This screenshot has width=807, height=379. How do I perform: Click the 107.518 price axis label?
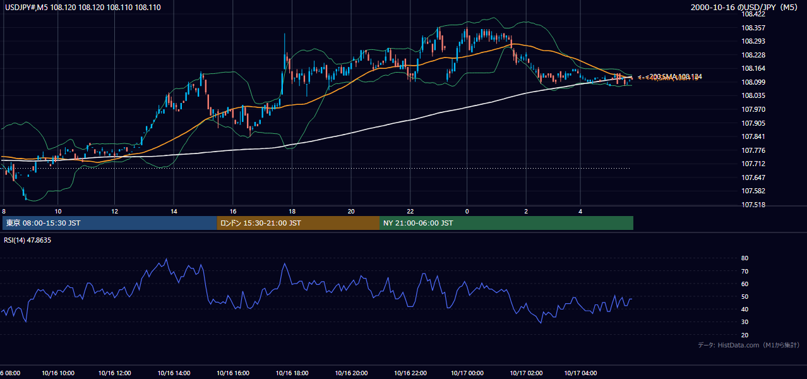[754, 205]
